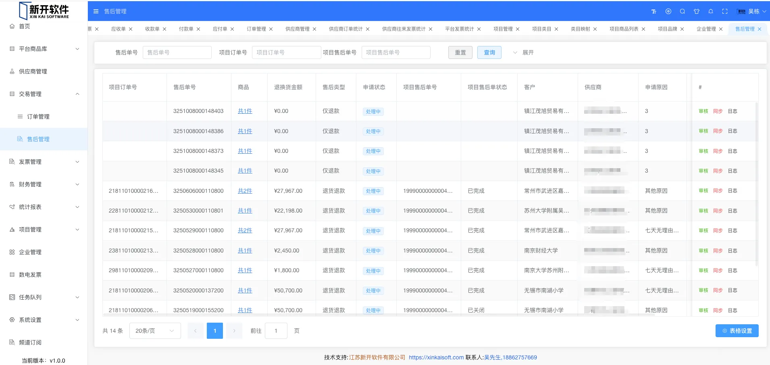
Task: Click the language switch icon
Action: coord(668,11)
